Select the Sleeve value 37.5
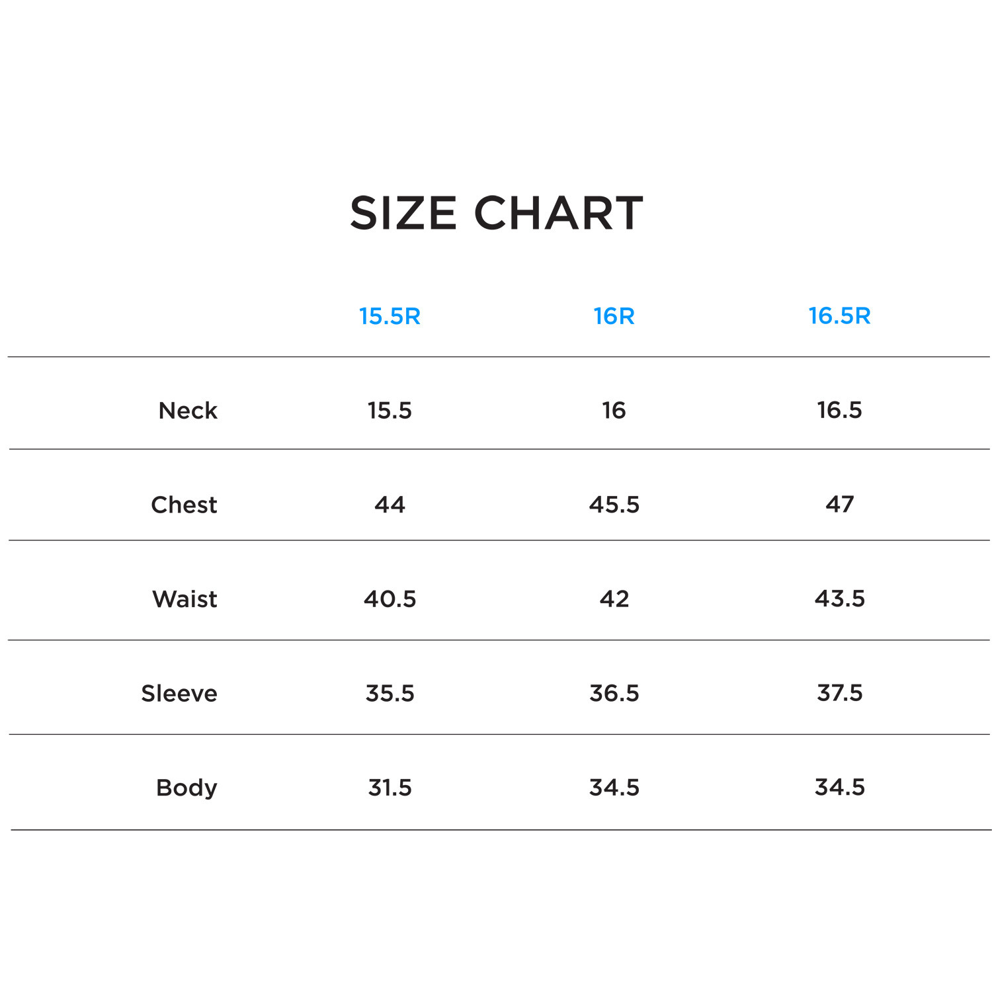The width and height of the screenshot is (992, 992). (839, 693)
